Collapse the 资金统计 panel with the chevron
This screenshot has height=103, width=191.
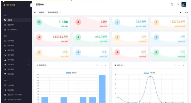tap(179, 65)
